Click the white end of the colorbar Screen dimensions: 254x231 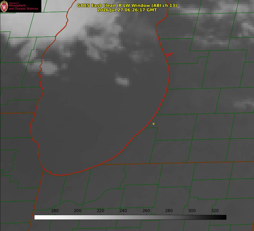coord(37,217)
